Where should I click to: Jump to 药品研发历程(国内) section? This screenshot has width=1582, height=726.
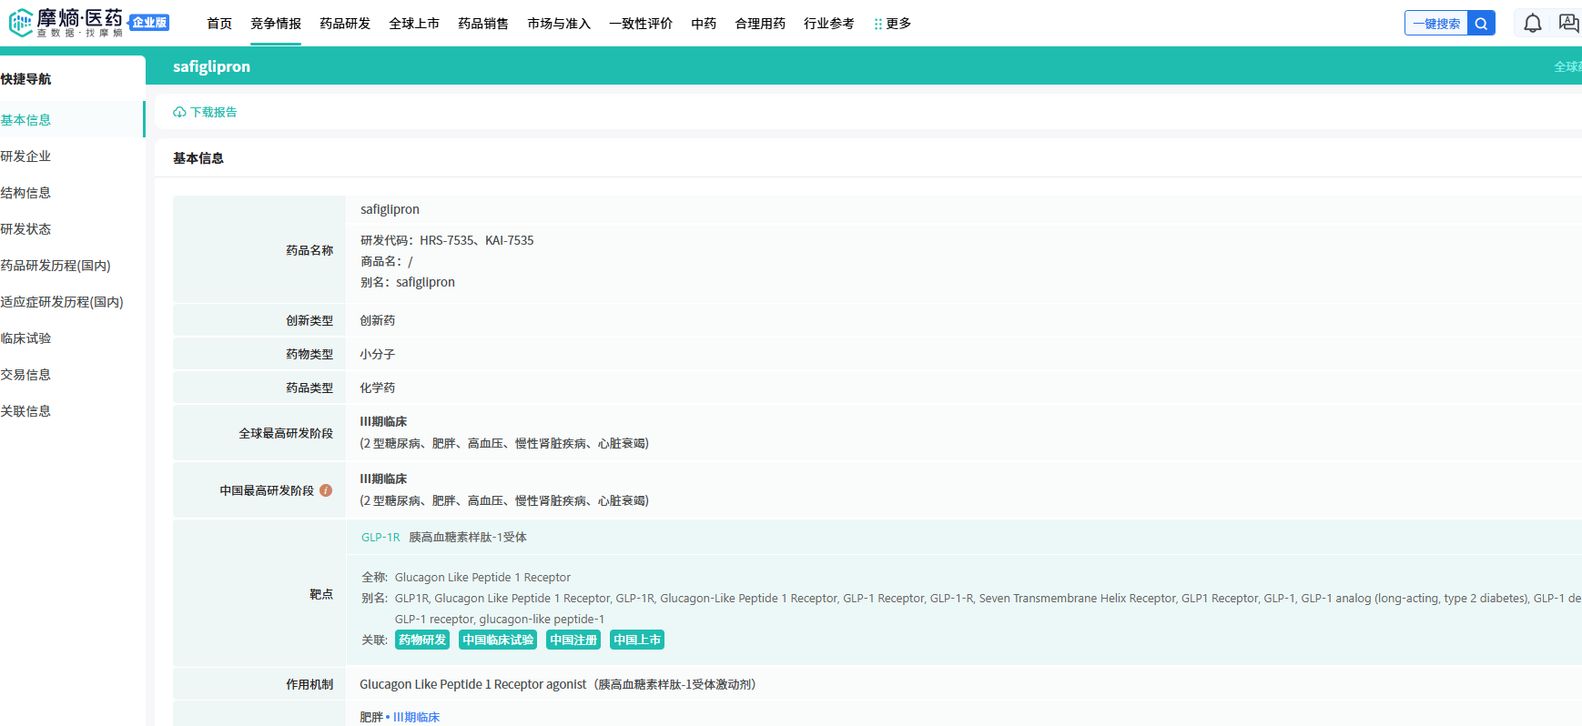56,265
